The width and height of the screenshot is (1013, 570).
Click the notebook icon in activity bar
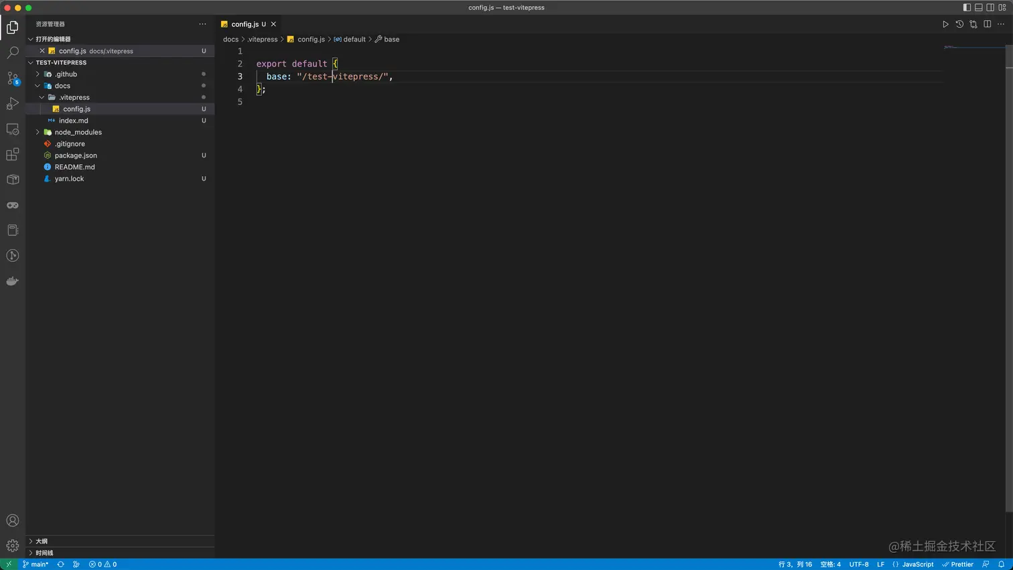12,230
